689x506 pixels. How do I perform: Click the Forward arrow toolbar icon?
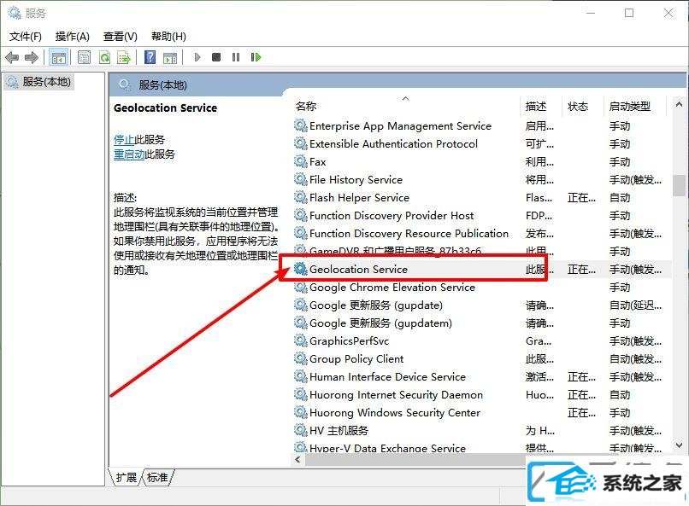point(32,57)
